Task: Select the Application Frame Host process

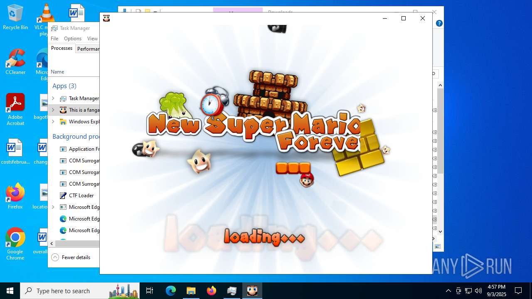Action: coord(74,149)
